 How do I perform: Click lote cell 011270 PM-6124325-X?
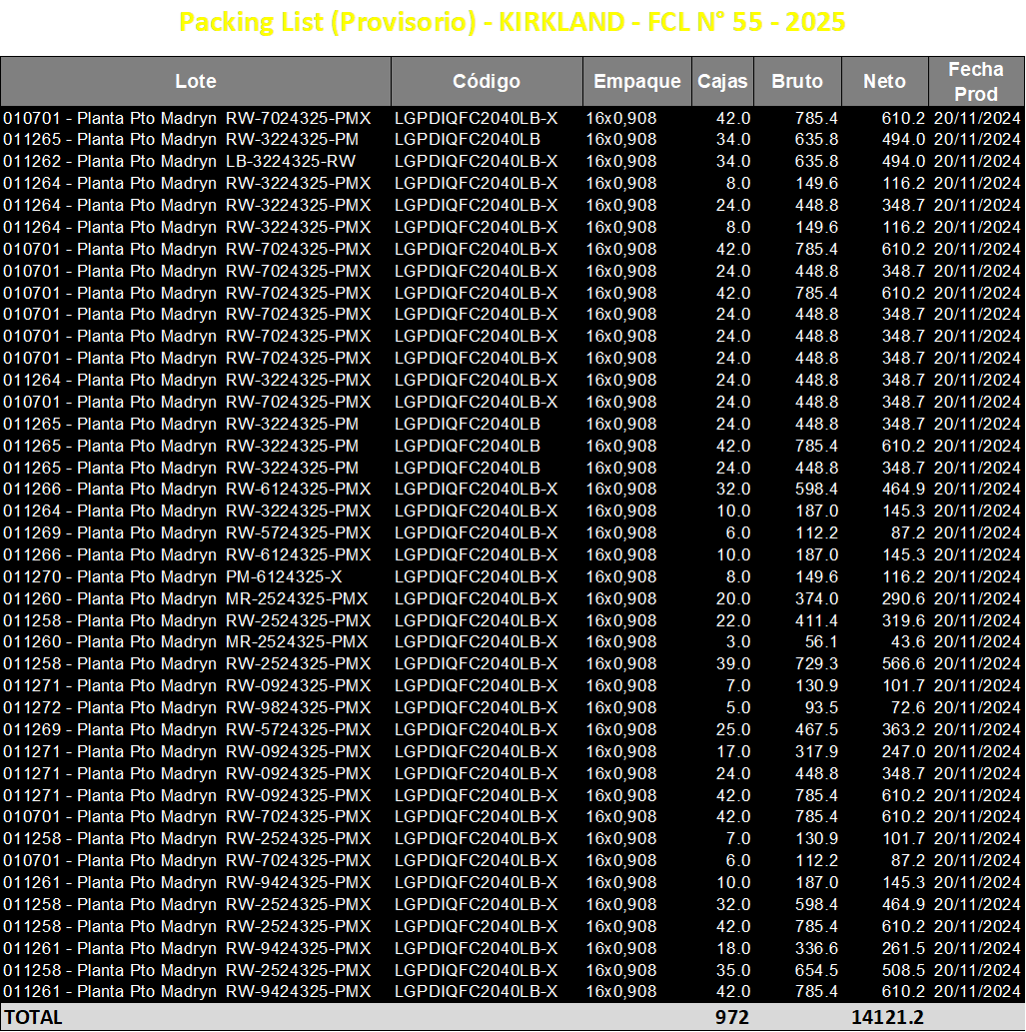tap(173, 577)
